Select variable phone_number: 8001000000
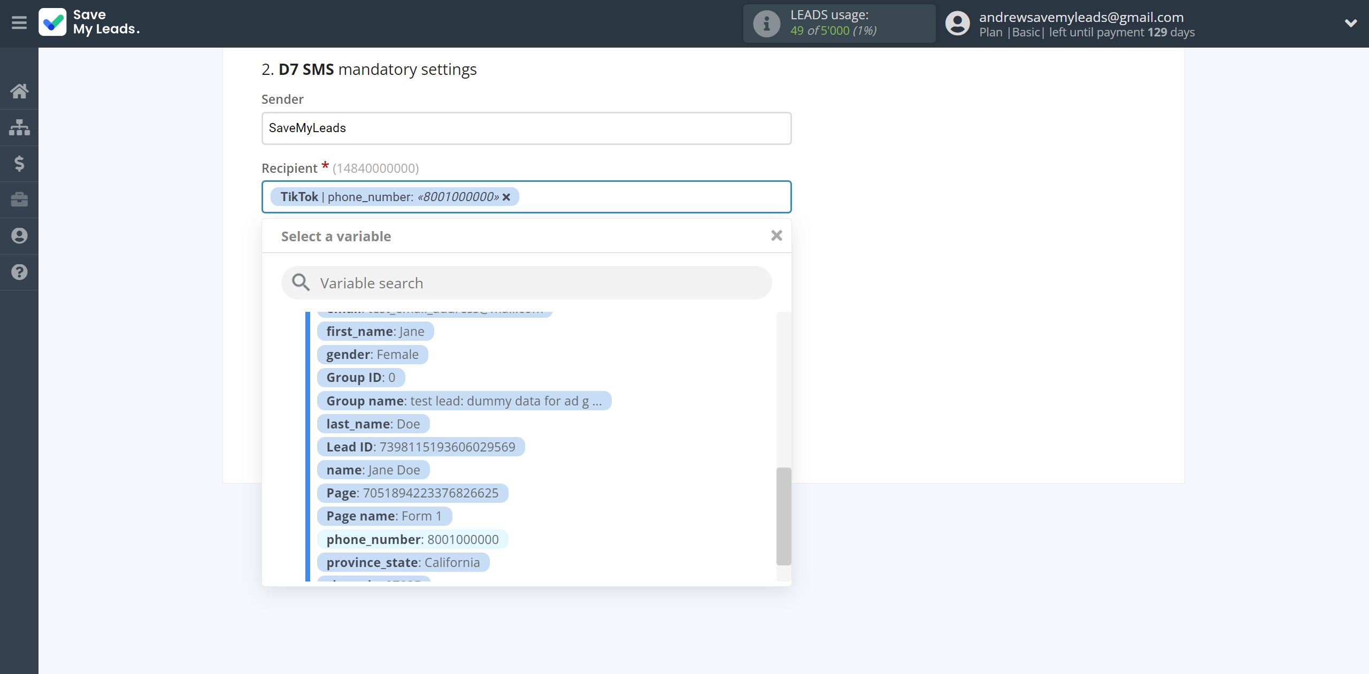The height and width of the screenshot is (674, 1369). point(412,539)
